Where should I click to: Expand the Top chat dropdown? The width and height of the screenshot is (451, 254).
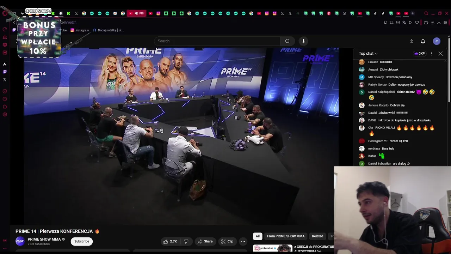[368, 54]
